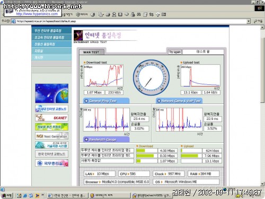The height and width of the screenshot is (199, 265).
Task: Click the Media button in the IE toolbar
Action: click(82, 14)
